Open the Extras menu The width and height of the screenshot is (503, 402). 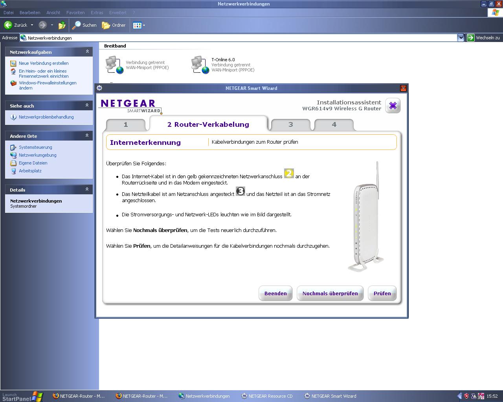(x=97, y=13)
